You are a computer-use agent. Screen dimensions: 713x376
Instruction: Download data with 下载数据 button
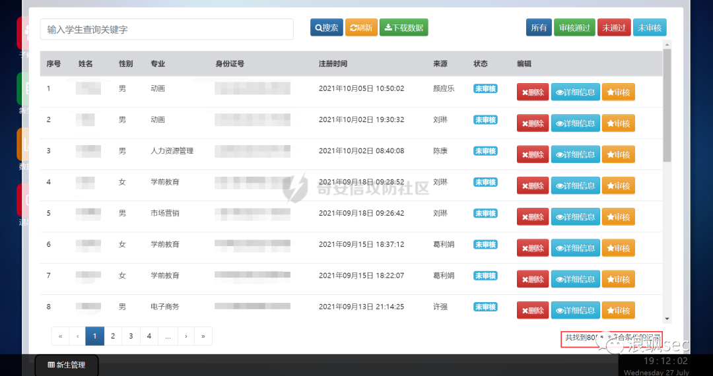[x=404, y=28]
